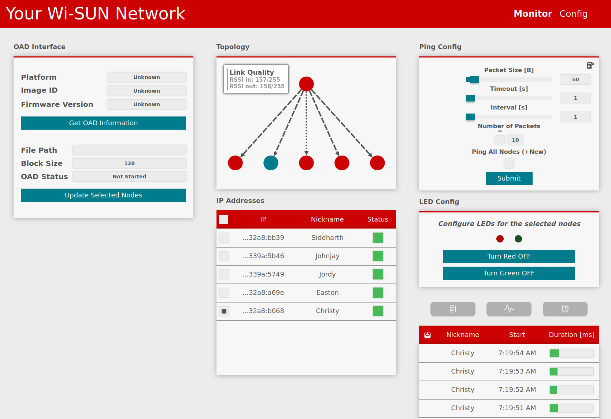Screen dimensions: 611x419
Task: Open the pulse waveform view button
Action: [x=509, y=309]
